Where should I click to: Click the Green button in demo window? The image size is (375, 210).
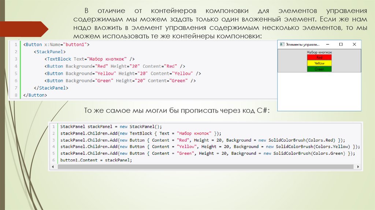click(x=319, y=69)
